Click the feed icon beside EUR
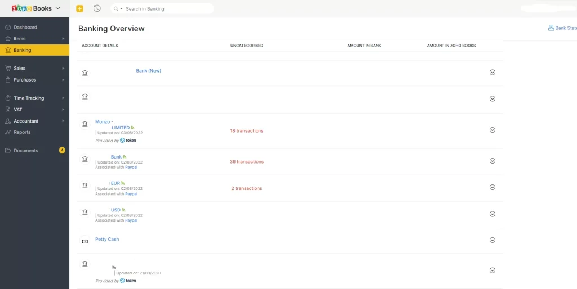 [x=123, y=183]
